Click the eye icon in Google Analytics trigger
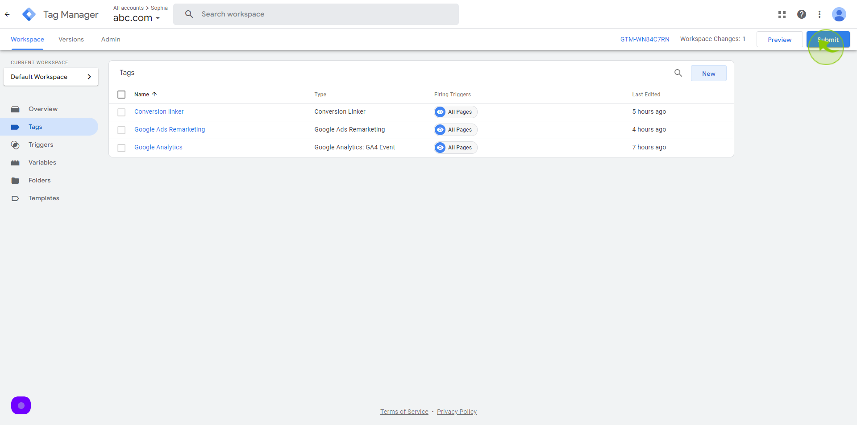Viewport: 857px width, 425px height. 440,148
